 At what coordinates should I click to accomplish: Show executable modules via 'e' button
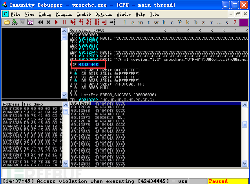[x=133, y=23]
